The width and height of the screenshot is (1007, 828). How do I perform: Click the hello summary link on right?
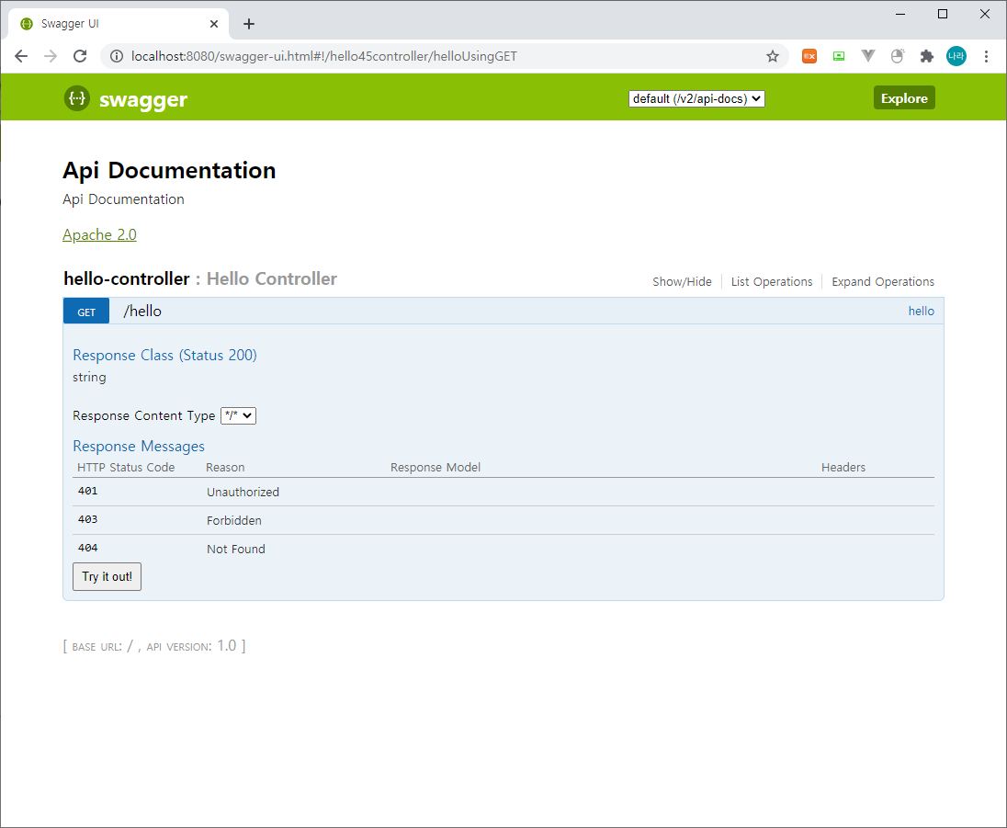tap(921, 311)
